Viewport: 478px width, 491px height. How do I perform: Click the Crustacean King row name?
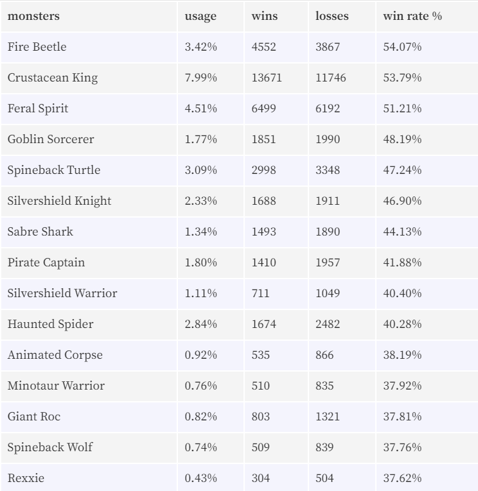point(52,78)
